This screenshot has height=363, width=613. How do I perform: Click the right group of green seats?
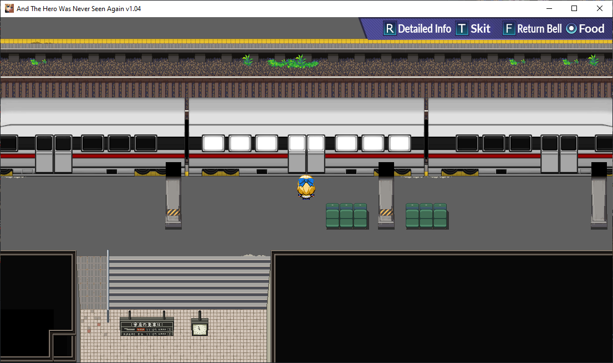(427, 215)
